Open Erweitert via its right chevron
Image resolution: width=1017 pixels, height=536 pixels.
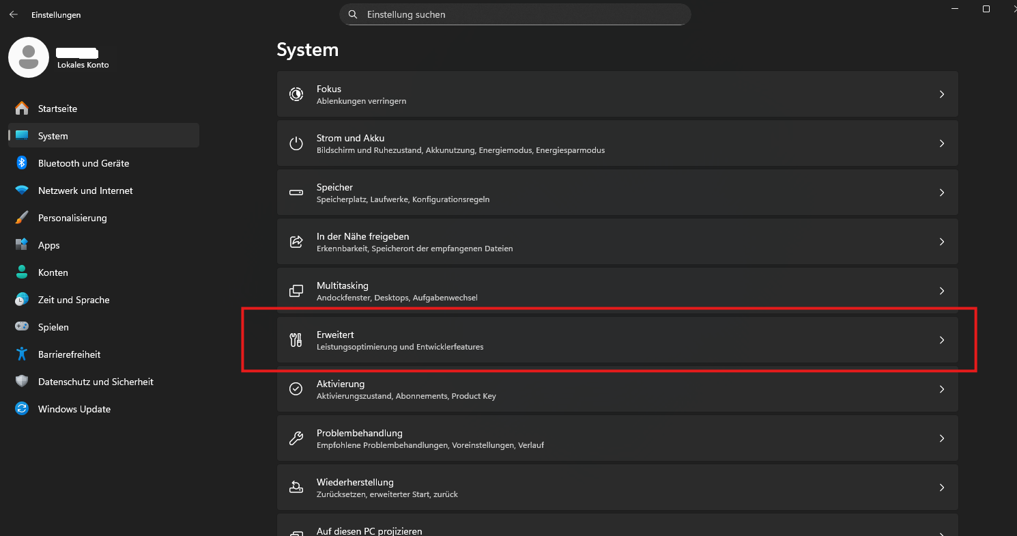pyautogui.click(x=941, y=340)
